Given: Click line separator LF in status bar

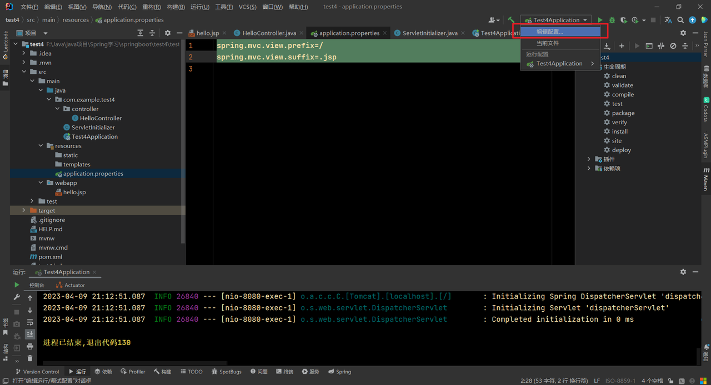Looking at the screenshot, I should [x=597, y=381].
